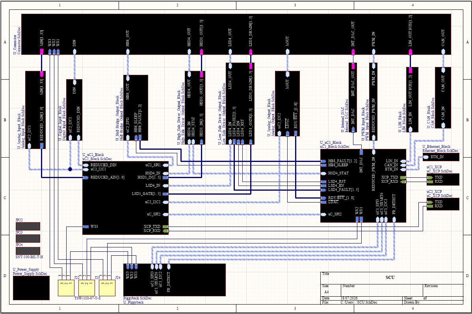Click the Connector.SchDoc file name label
This screenshot has width=472, height=314.
[x=19, y=41]
